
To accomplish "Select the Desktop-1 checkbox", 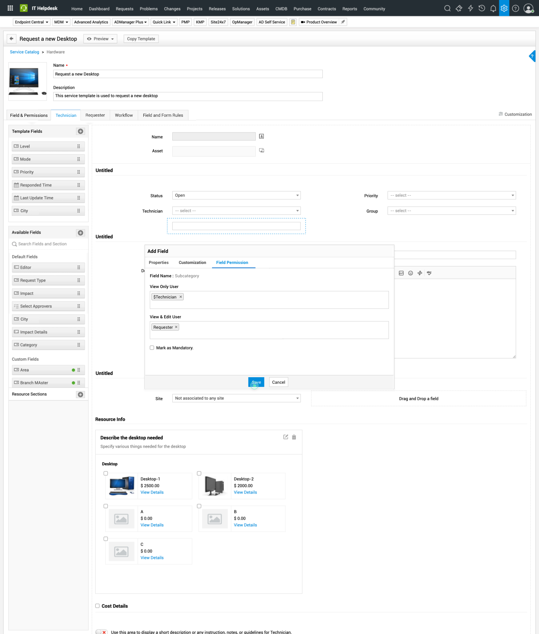I will coord(106,474).
